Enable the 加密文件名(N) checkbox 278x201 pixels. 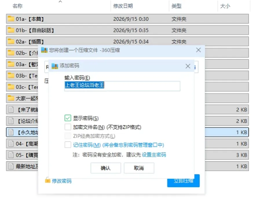click(x=68, y=127)
